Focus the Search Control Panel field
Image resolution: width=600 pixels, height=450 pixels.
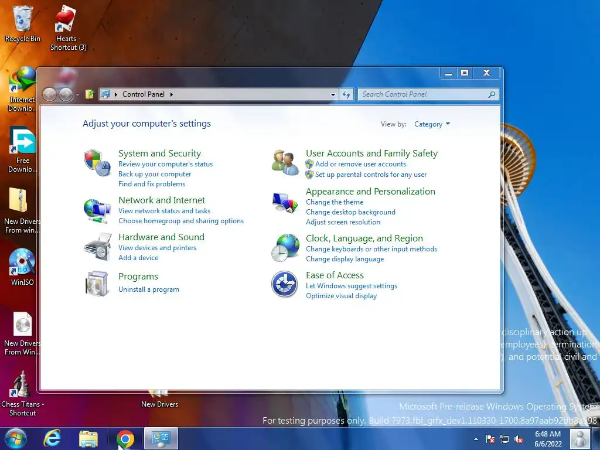coord(428,94)
